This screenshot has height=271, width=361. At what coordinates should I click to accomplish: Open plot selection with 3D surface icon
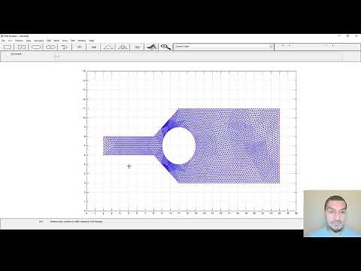tap(151, 47)
